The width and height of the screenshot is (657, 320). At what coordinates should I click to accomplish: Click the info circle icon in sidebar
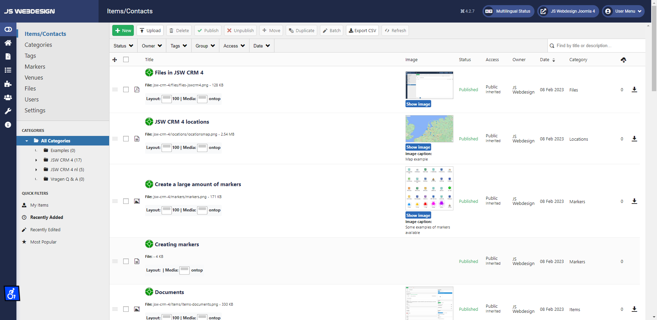[8, 125]
